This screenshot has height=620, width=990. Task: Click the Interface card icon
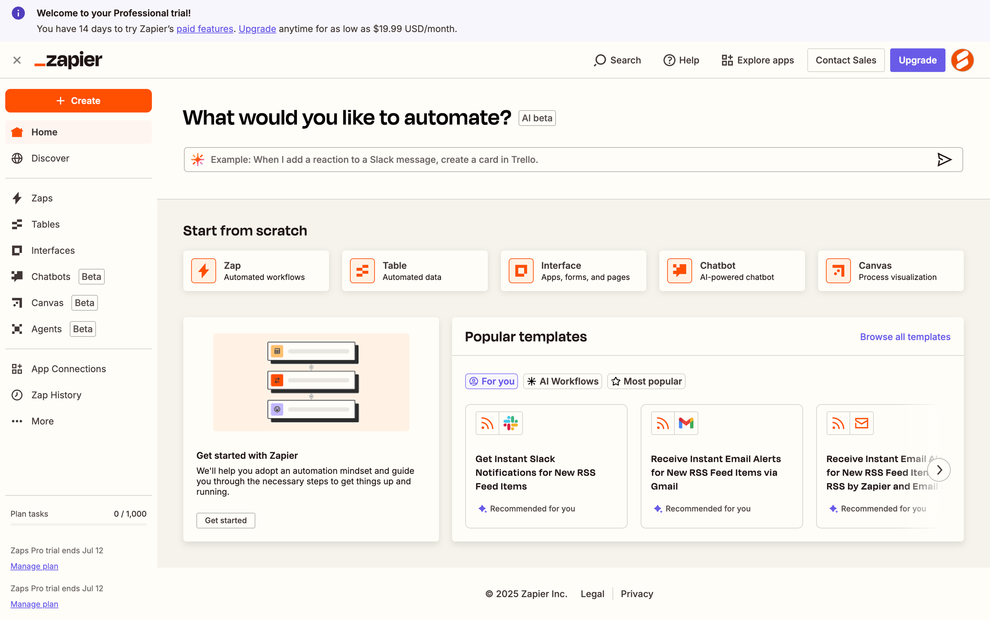[521, 271]
